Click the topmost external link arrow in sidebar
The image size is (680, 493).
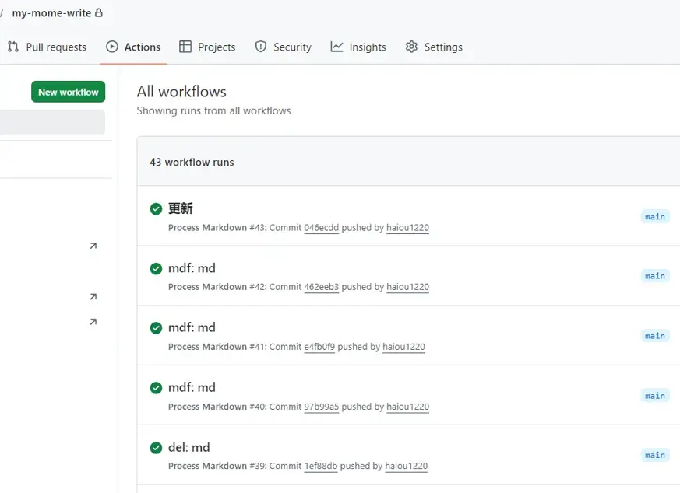93,246
